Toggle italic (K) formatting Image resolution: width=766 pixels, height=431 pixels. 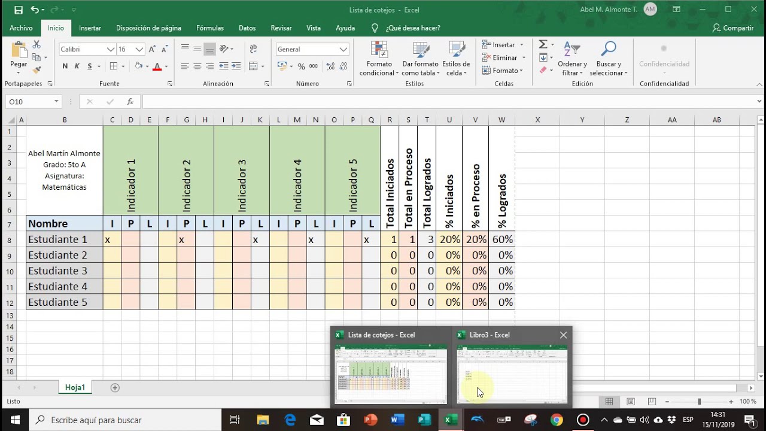tap(77, 66)
